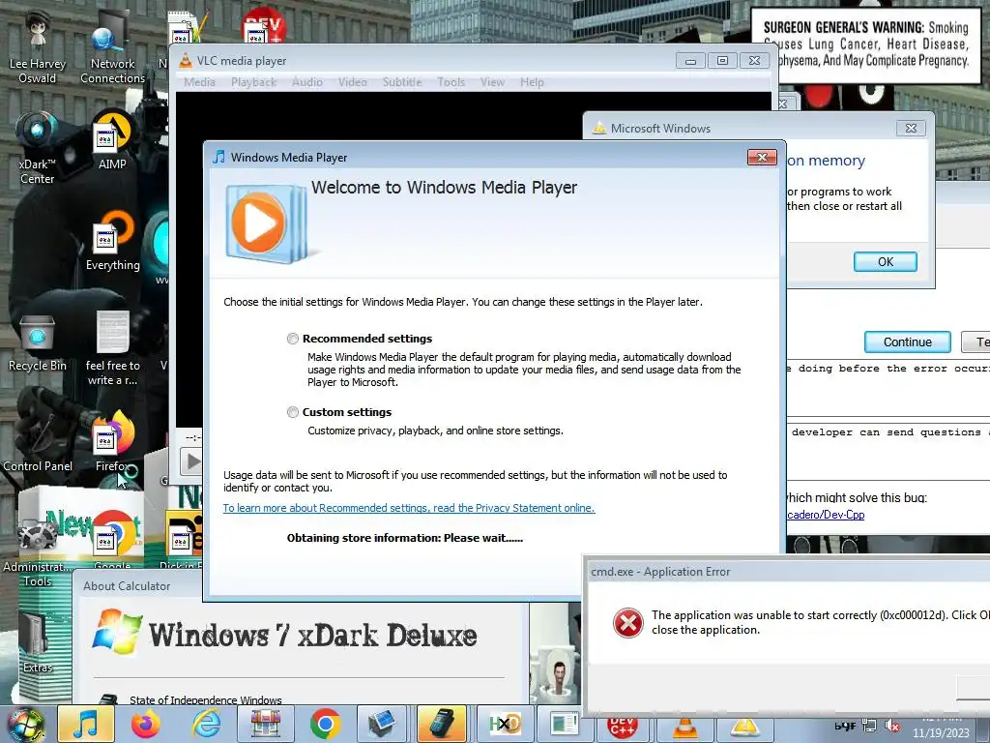Click OK in Microsoft Windows memory dialog
This screenshot has width=990, height=743.
[x=886, y=261]
